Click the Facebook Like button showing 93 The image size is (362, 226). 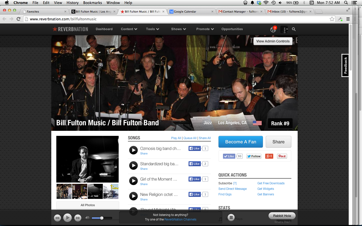(229, 156)
